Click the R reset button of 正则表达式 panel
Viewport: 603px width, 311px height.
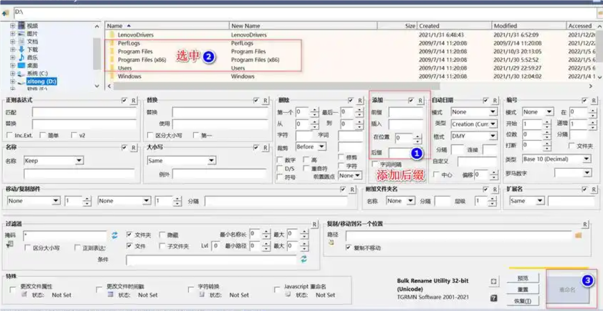pyautogui.click(x=134, y=100)
